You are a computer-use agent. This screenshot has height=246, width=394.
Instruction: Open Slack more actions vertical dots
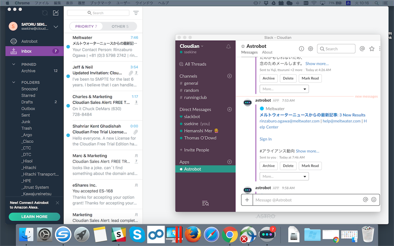[379, 49]
